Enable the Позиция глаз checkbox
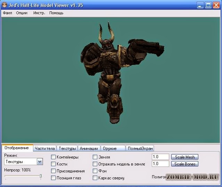222x187 pixels. point(53,178)
